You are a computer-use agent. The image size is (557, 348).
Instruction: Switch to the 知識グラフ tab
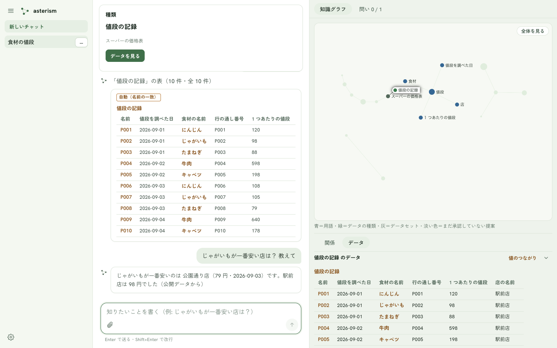[x=333, y=9]
